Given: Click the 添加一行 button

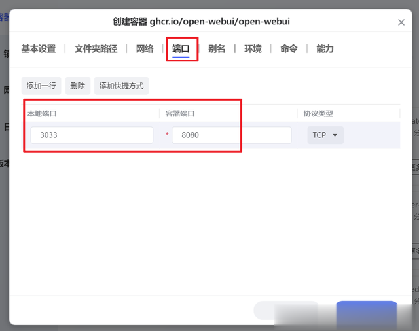Looking at the screenshot, I should point(41,86).
